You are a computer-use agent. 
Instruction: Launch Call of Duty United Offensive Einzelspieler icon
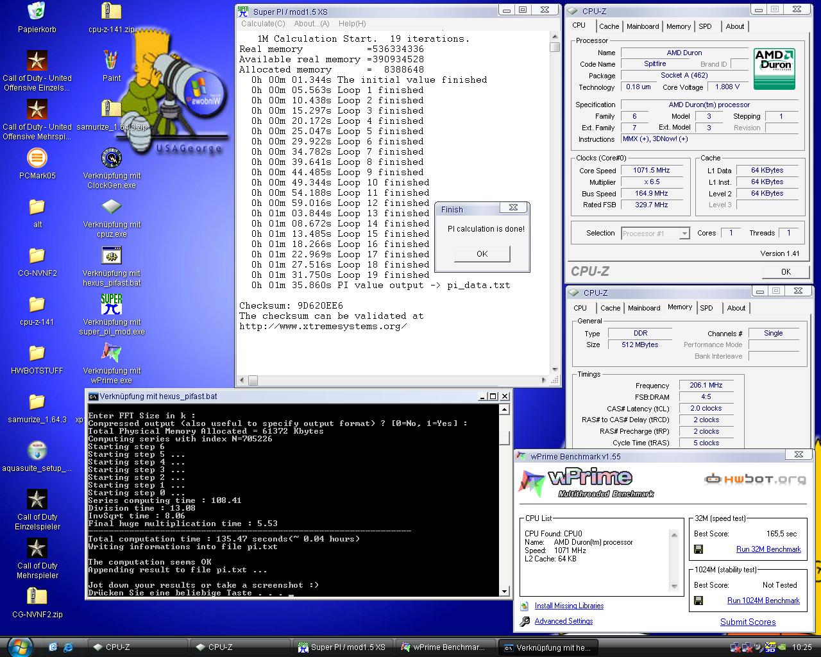(x=37, y=60)
